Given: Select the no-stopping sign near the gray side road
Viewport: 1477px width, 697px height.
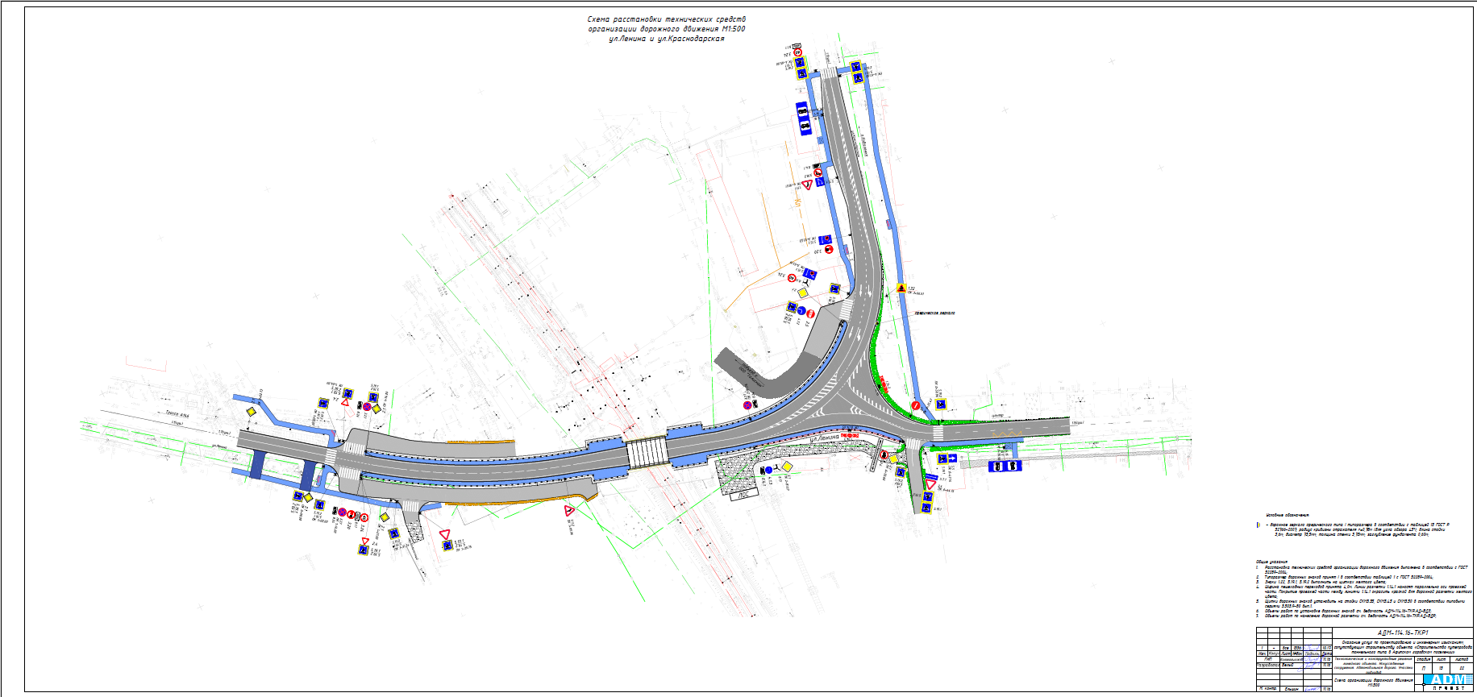Looking at the screenshot, I should coord(747,405).
